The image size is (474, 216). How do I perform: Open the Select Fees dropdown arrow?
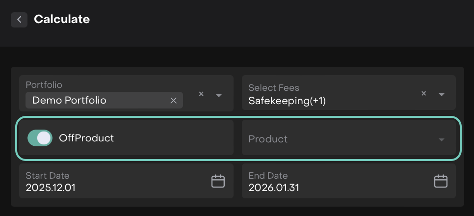click(442, 95)
